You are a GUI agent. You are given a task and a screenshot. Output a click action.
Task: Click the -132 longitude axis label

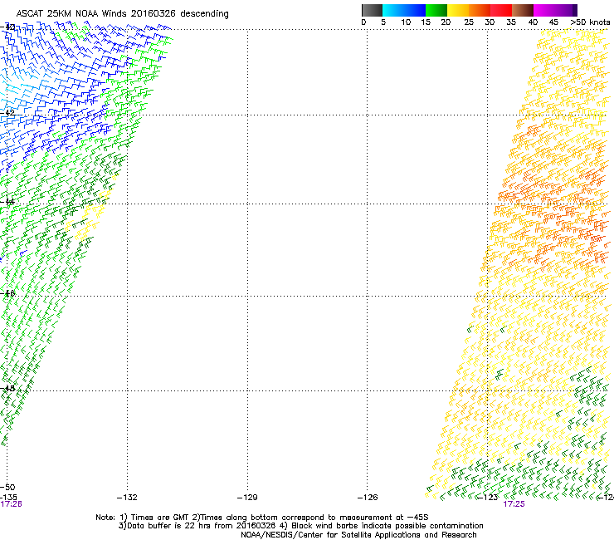(127, 498)
